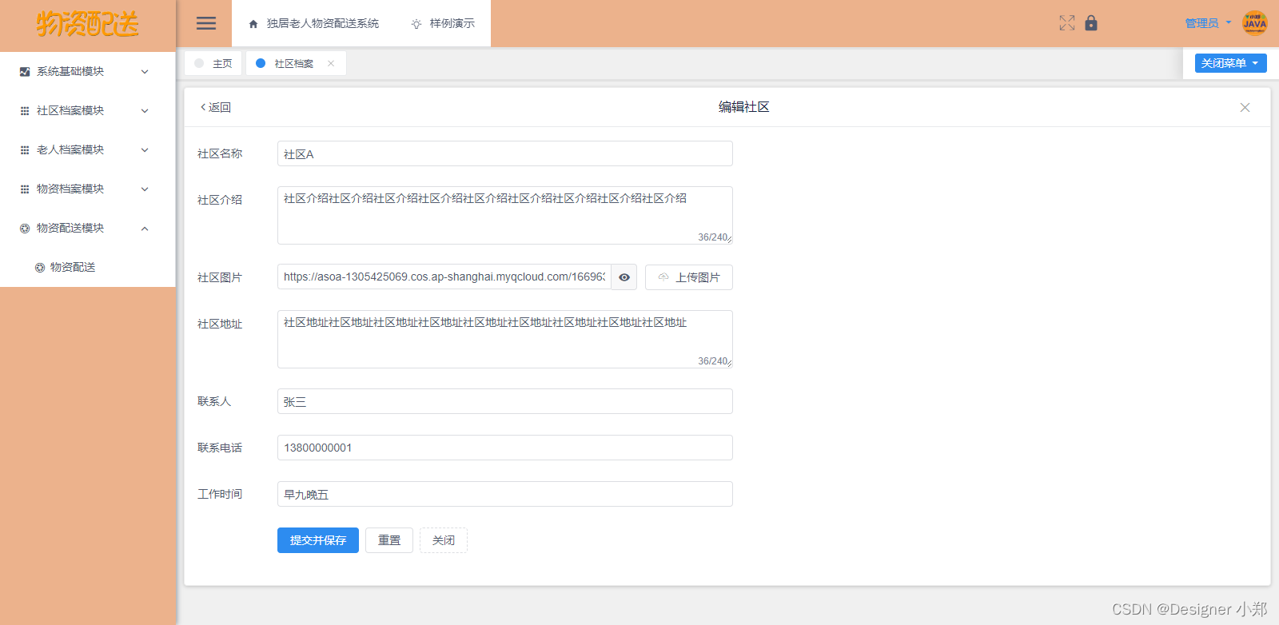
Task: Open the 样例演示 top menu item
Action: click(444, 24)
